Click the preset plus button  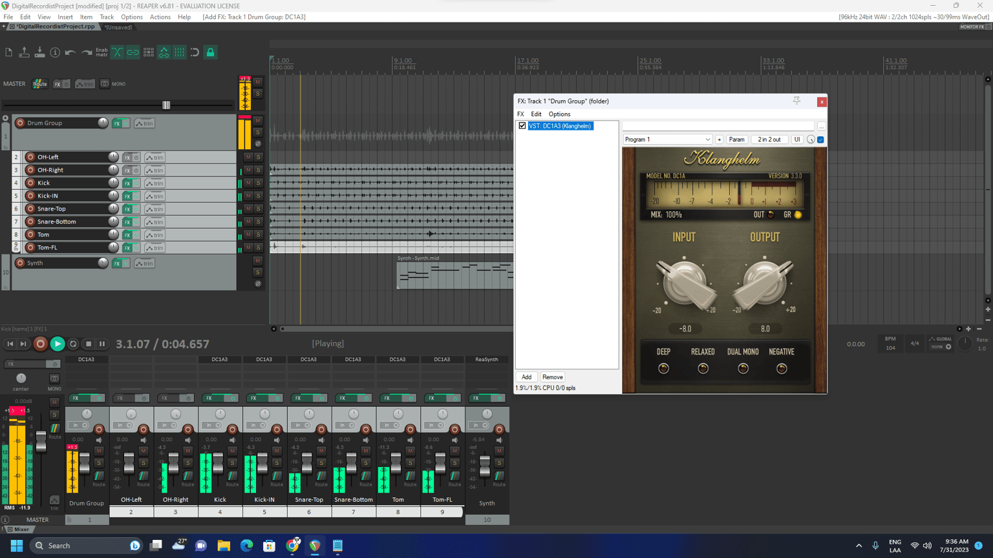[x=719, y=139]
